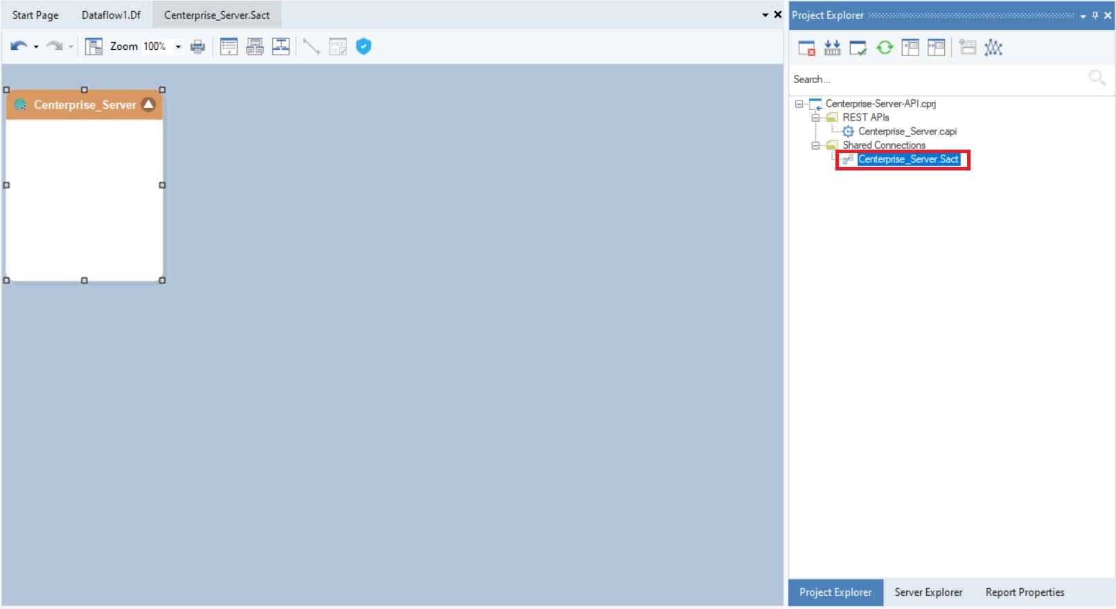The height and width of the screenshot is (609, 1116).
Task: Close the Project Explorer panel
Action: [1108, 15]
